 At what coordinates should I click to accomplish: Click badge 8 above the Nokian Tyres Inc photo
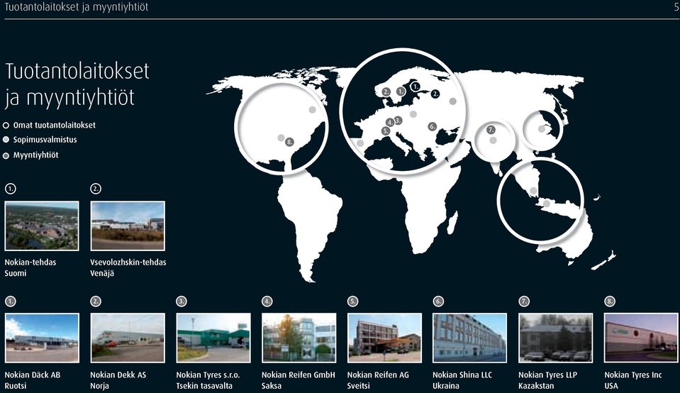click(610, 301)
